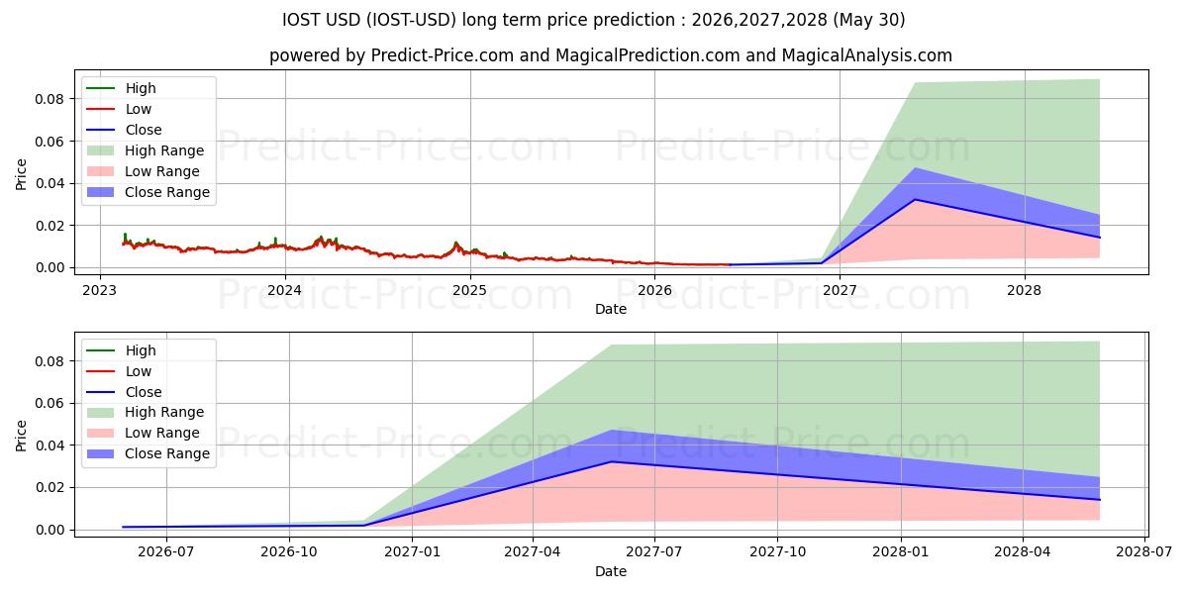
Task: Click the pink Low Range swatch in top legend
Action: [x=101, y=172]
